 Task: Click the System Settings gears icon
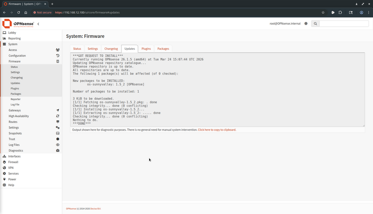point(57,128)
